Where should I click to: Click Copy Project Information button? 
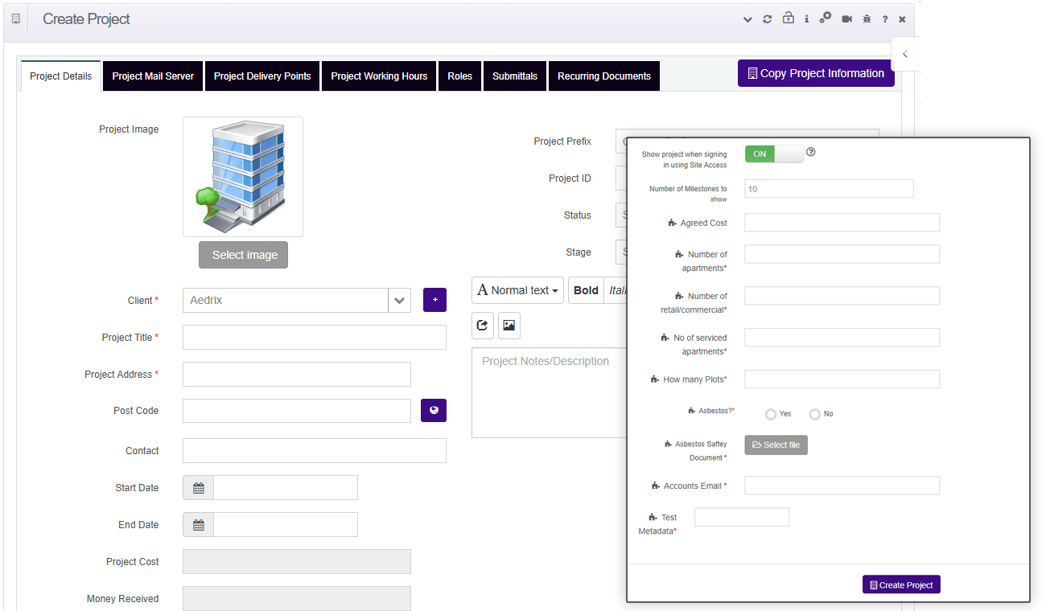tap(815, 73)
